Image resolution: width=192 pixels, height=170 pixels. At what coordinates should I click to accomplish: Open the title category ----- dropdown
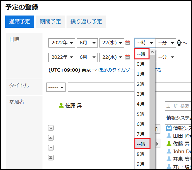56,87
